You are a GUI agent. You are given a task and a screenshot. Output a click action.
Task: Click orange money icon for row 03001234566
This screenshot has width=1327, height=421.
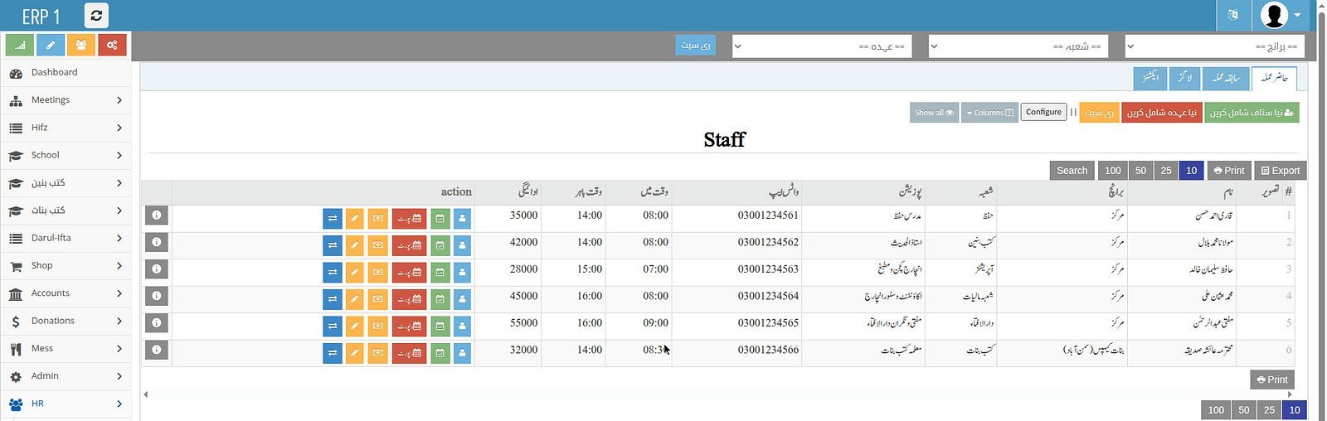click(x=377, y=353)
